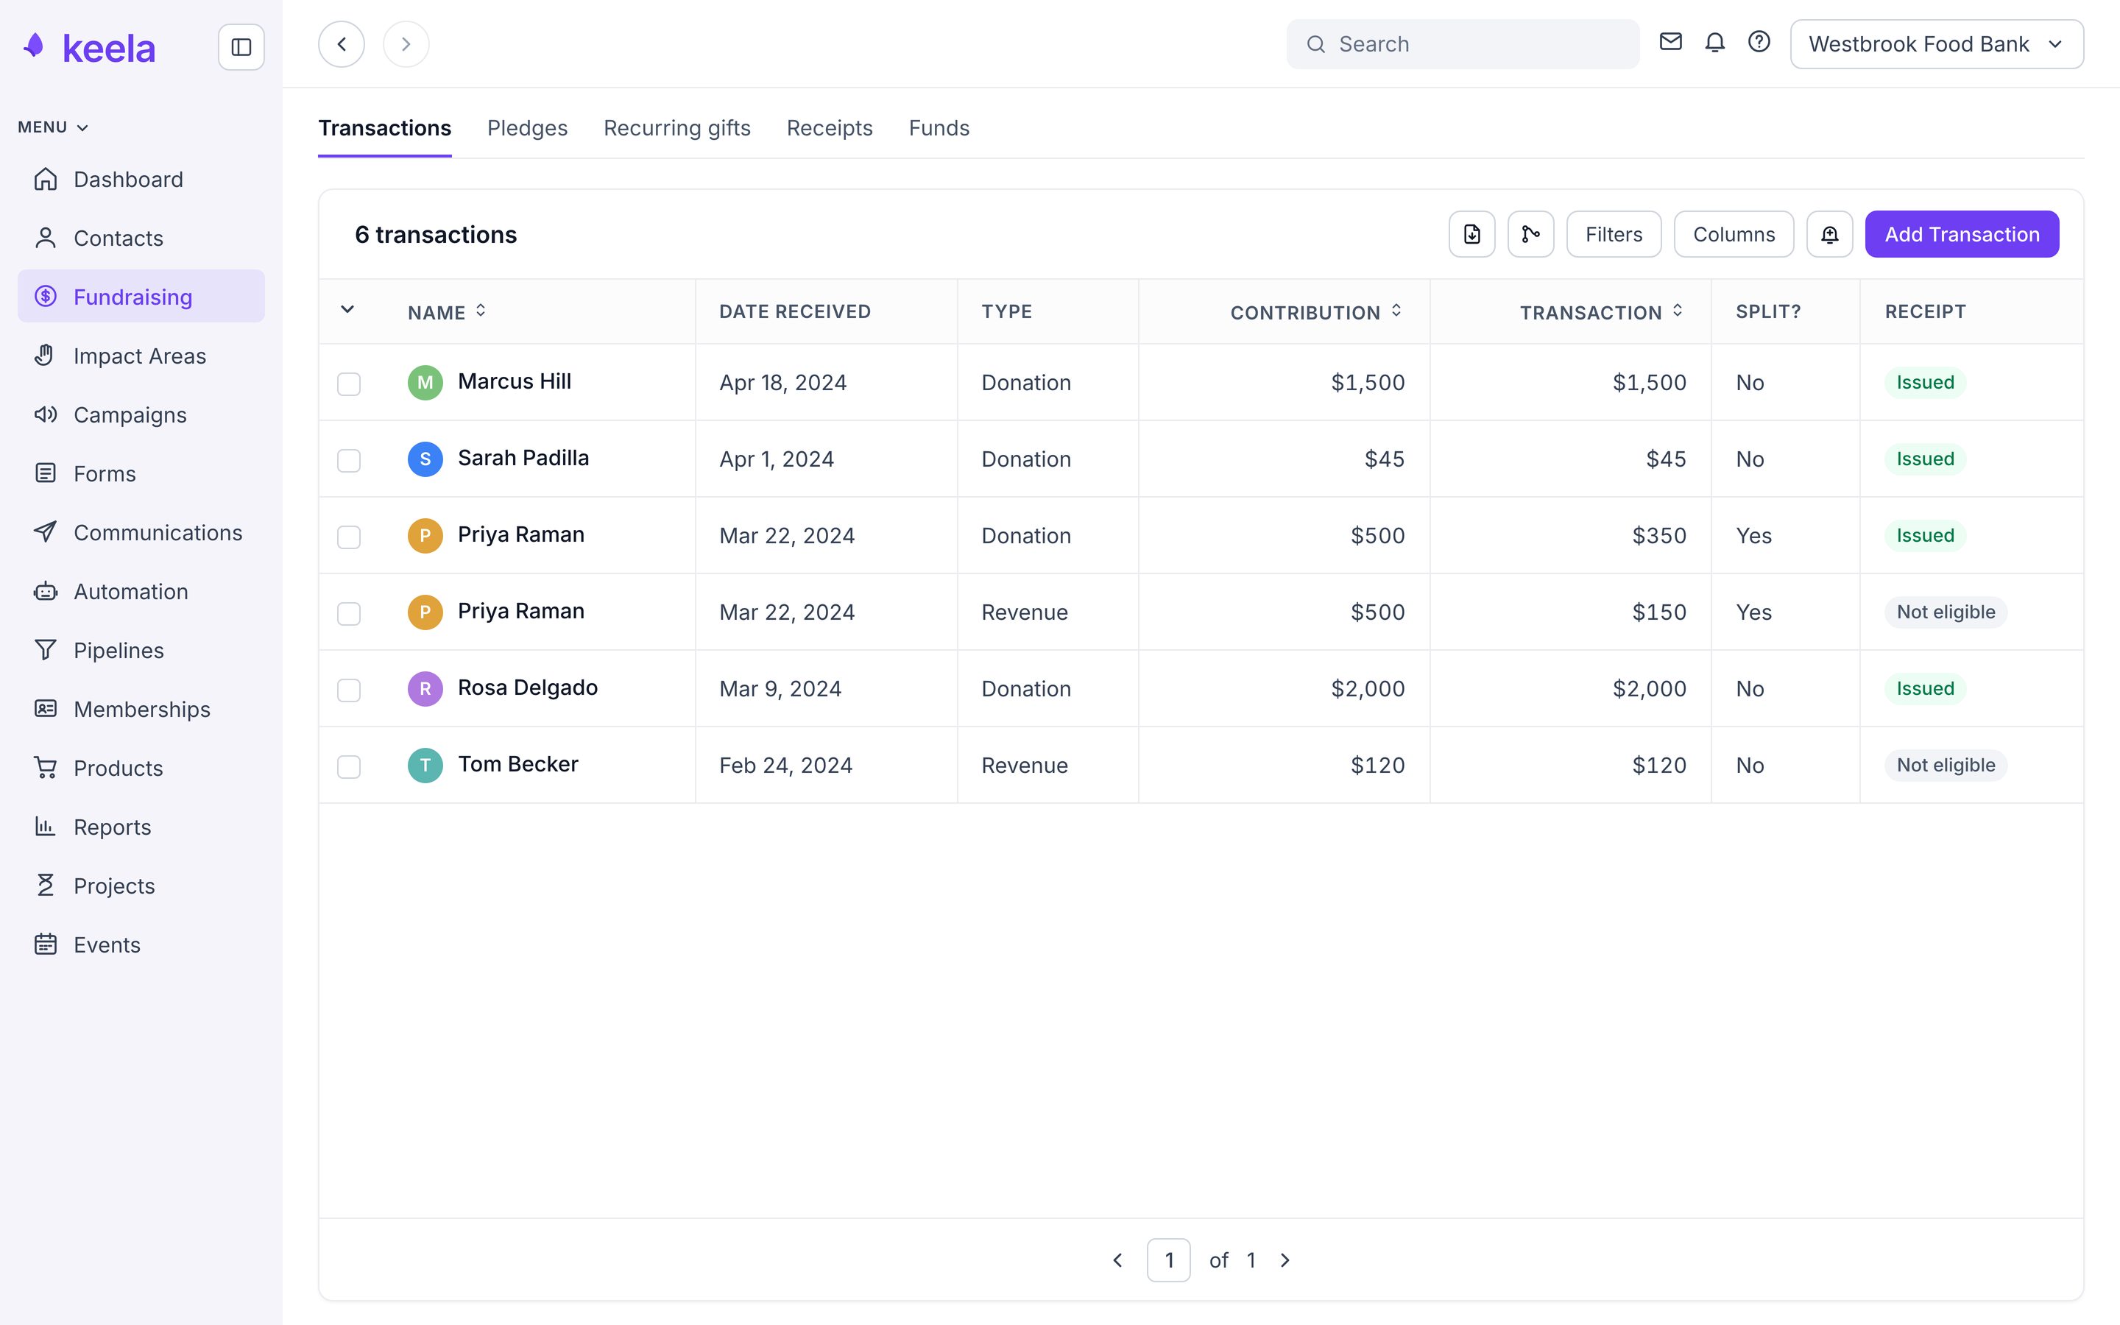Select the Tom Becker row checkbox
The width and height of the screenshot is (2120, 1325).
point(349,767)
